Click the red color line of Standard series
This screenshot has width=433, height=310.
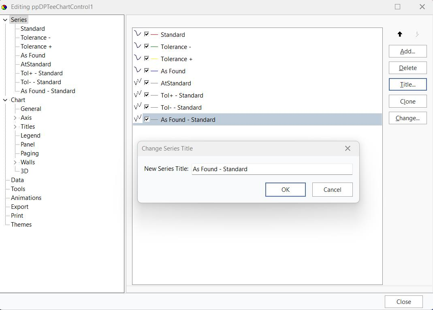pos(154,35)
